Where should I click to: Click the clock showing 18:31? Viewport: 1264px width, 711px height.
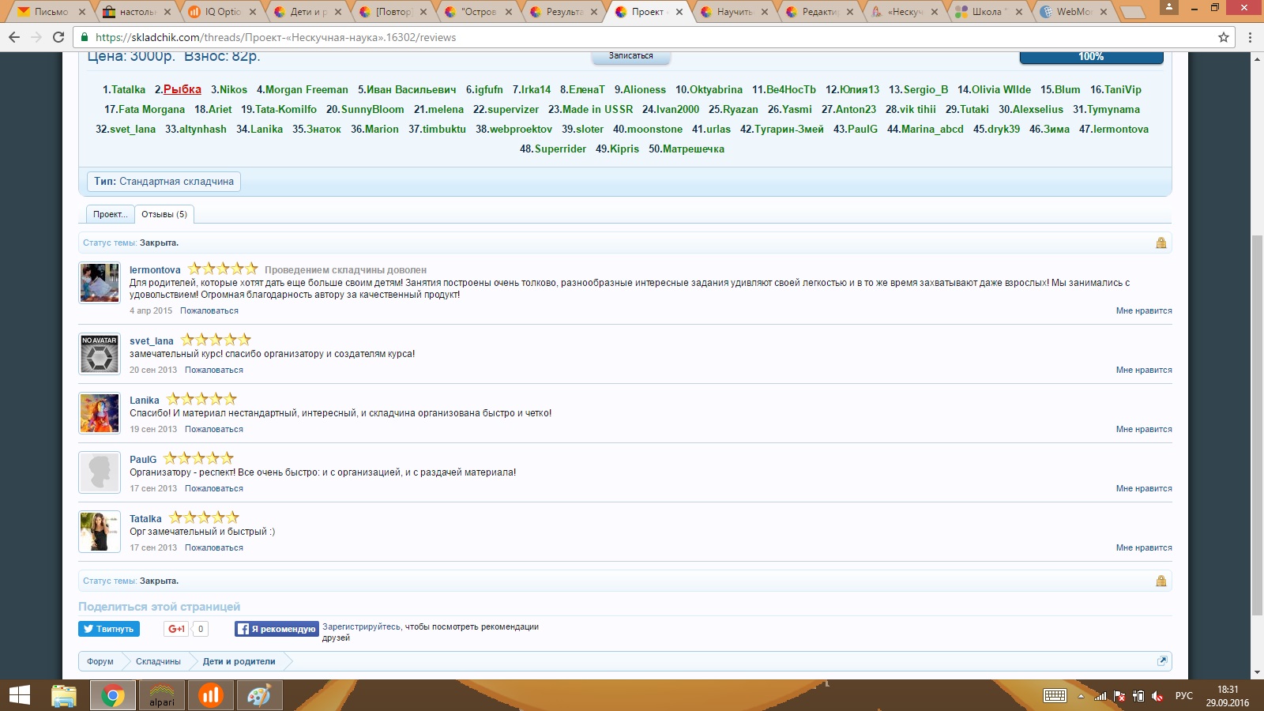tap(1228, 690)
